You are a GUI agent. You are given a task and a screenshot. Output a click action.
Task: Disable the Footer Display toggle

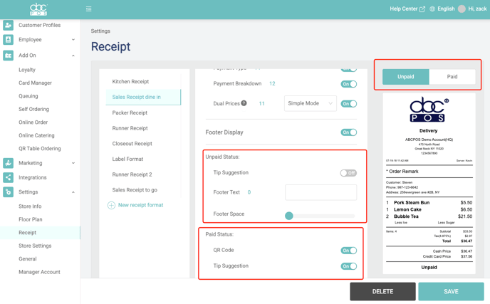click(x=349, y=132)
